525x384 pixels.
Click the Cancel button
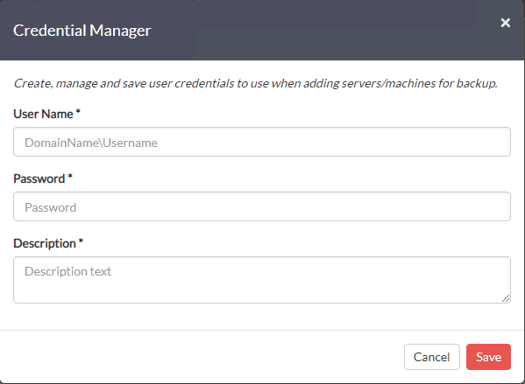coord(432,357)
